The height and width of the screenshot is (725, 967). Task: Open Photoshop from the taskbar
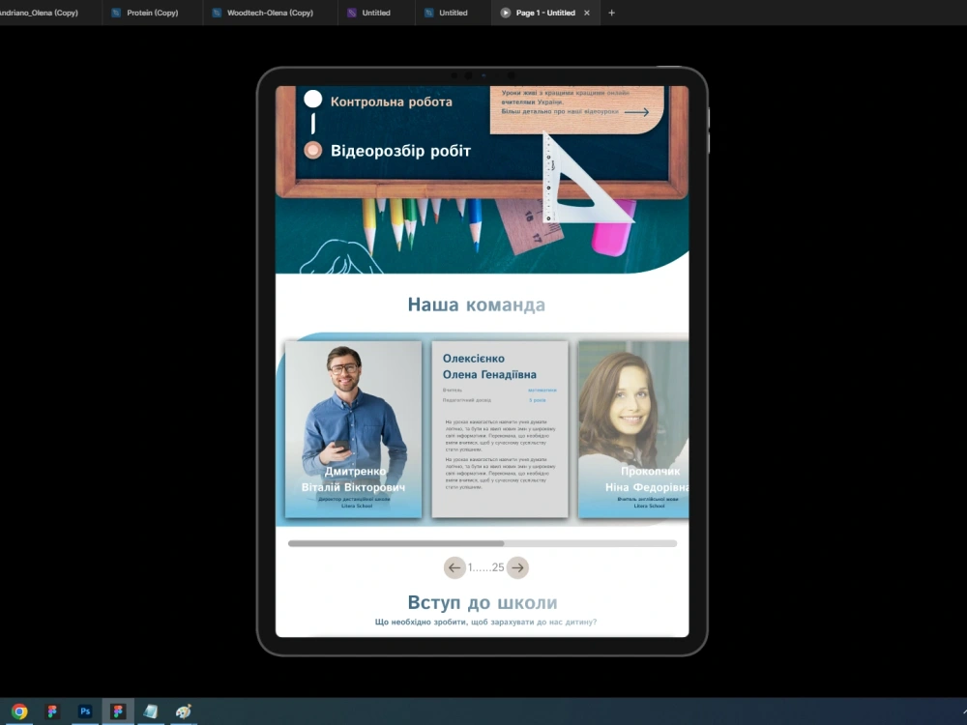[x=85, y=711]
